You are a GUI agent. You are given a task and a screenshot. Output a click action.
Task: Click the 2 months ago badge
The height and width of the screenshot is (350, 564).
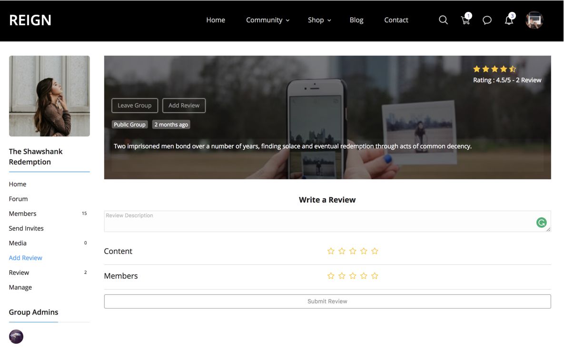point(171,124)
